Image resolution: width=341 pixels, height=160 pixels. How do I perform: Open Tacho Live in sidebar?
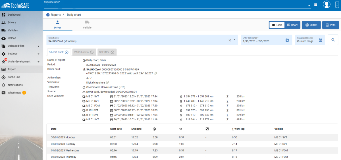click(x=14, y=77)
